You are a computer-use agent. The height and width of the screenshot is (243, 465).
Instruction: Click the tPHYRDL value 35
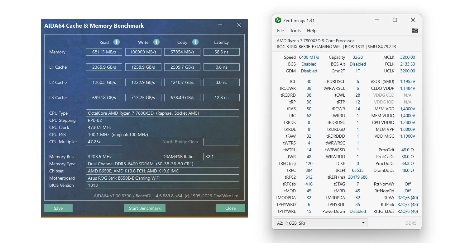point(358,204)
